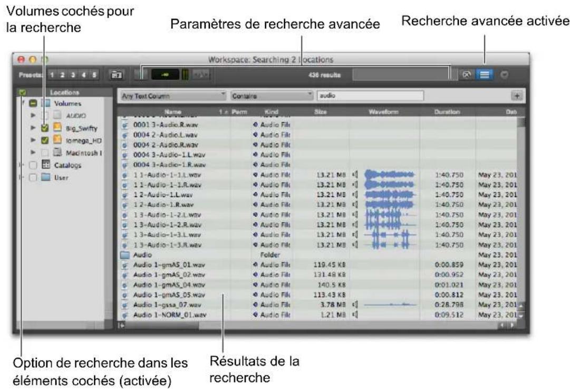
Task: Click the Catalogs icon
Action: click(46, 165)
